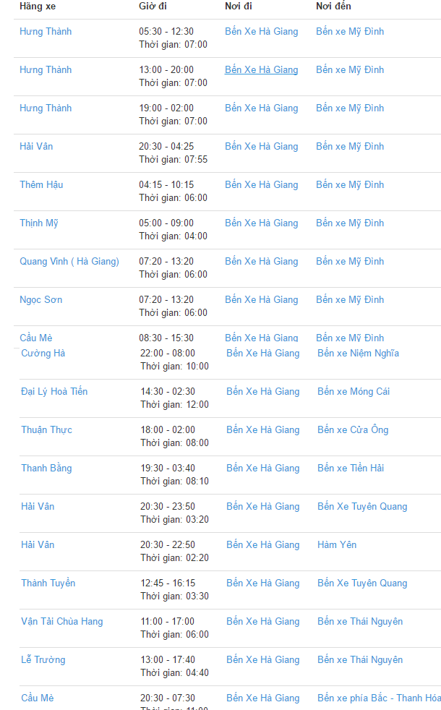Viewport: 441px width, 710px height.
Task: Open the Quang Vinh ( Hà Giang) operator
Action: (69, 262)
